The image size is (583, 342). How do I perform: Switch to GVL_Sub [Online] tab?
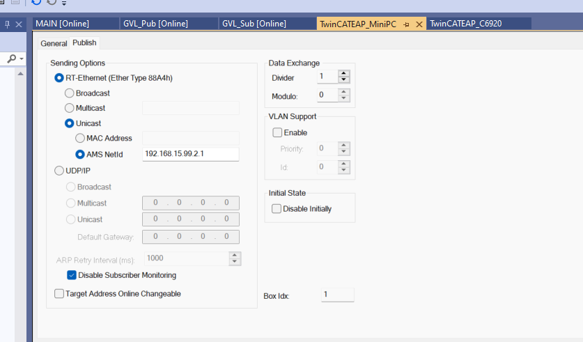[267, 24]
